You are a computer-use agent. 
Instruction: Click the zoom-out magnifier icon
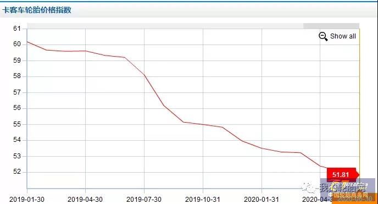tap(323, 36)
